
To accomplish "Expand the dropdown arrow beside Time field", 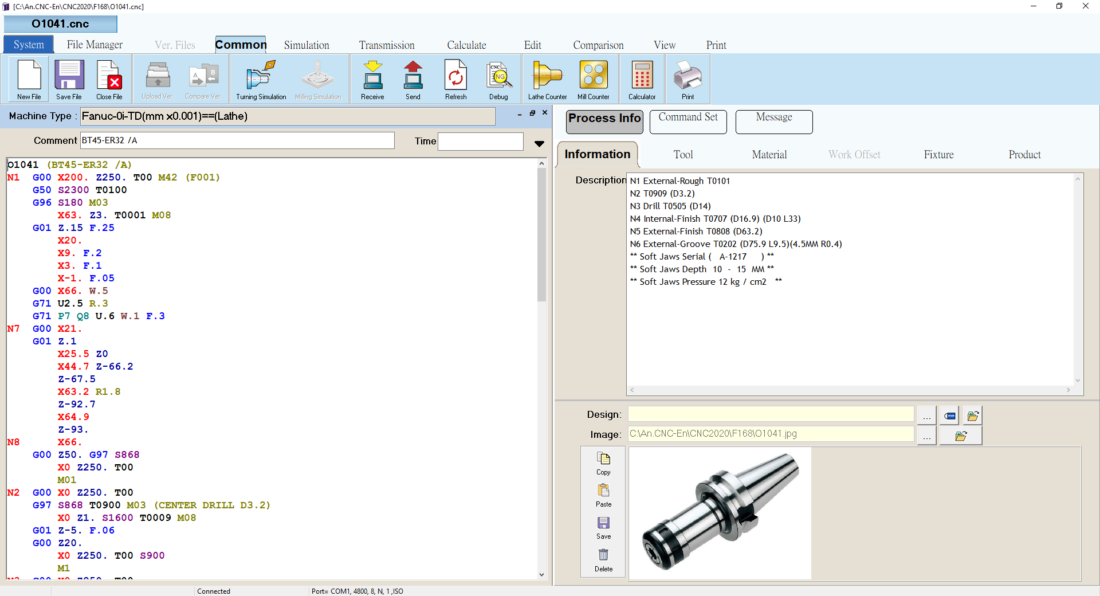I will coord(539,144).
